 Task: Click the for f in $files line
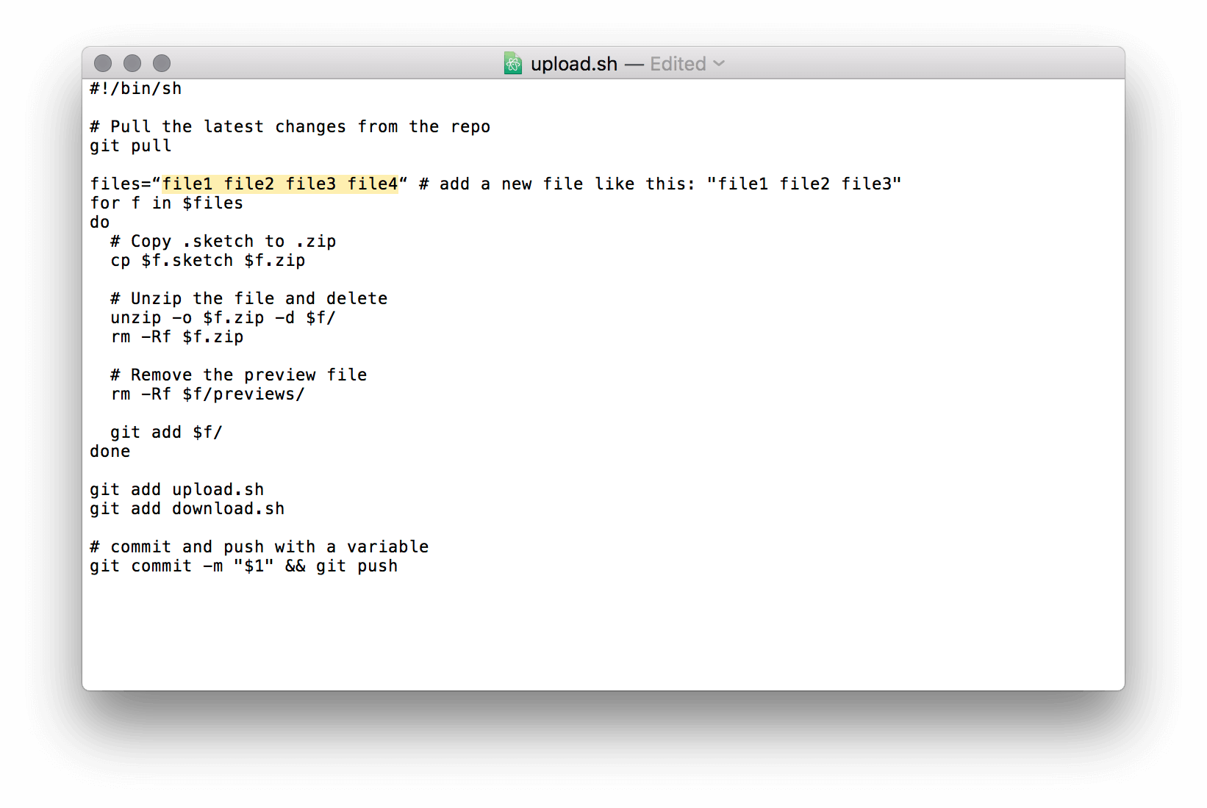(166, 203)
